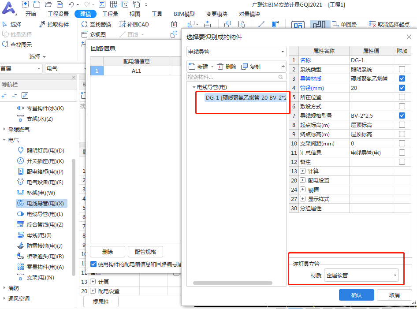Click the 复制 button in component list
The width and height of the screenshot is (417, 309).
(251, 67)
